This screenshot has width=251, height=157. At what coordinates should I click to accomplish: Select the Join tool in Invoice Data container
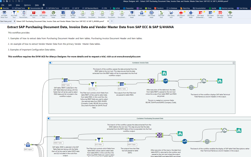pos(151,81)
